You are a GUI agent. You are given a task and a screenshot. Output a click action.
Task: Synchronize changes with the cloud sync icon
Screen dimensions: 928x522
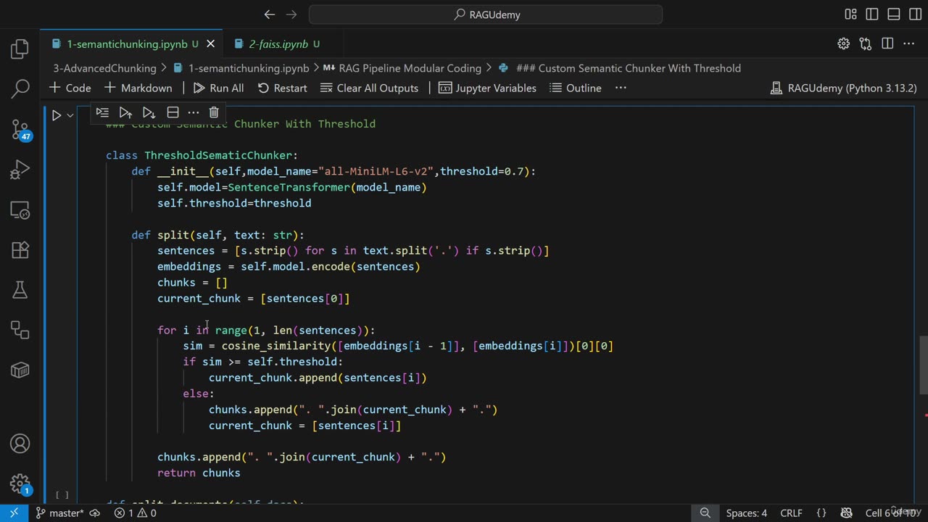click(94, 513)
